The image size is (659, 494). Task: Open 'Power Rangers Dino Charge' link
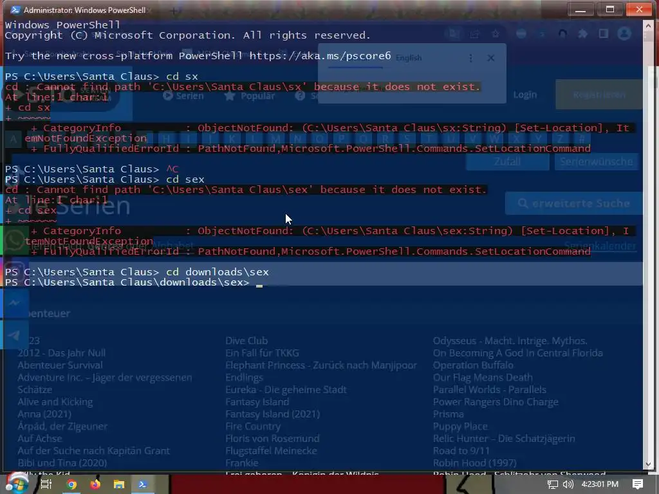496,402
